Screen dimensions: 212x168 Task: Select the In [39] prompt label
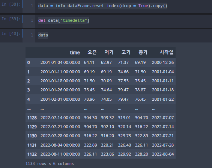pyautogui.click(x=11, y=19)
